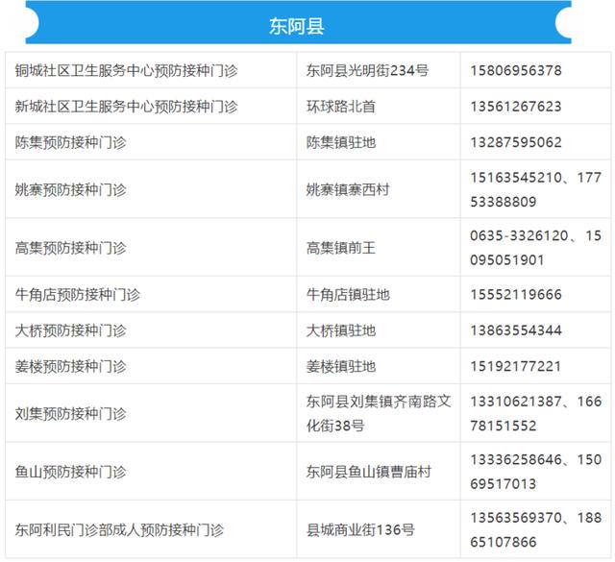Click the 东阿县 header banner
The height and width of the screenshot is (562, 615).
point(298,22)
